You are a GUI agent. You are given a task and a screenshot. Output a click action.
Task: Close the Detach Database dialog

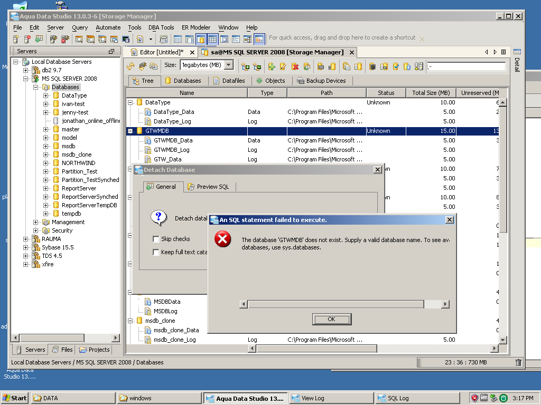click(377, 170)
